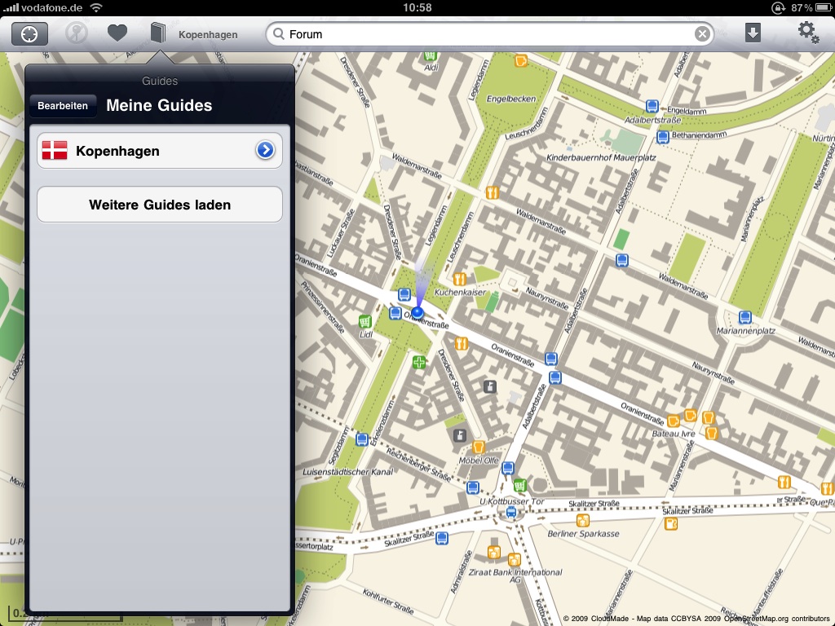
Task: Clear the Forum search text
Action: 702,34
